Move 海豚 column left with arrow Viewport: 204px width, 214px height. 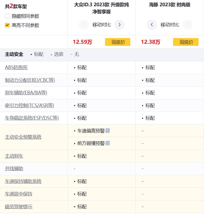pyautogui.click(x=152, y=25)
